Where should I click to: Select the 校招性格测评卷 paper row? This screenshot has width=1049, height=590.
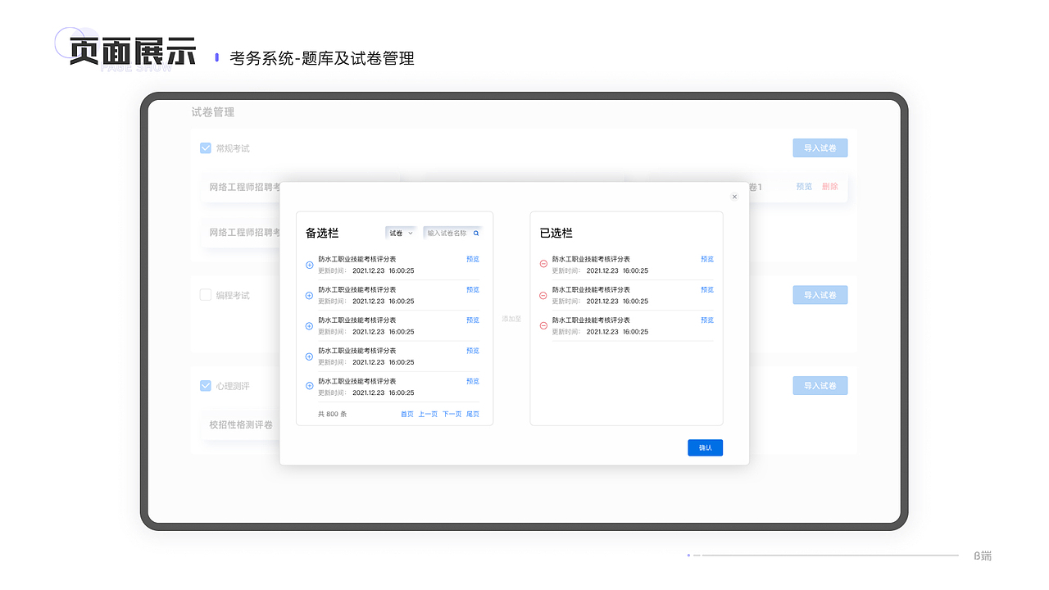coord(241,424)
